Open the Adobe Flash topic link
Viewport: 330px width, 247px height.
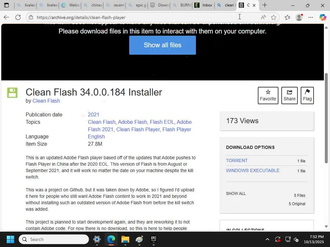[x=132, y=122]
